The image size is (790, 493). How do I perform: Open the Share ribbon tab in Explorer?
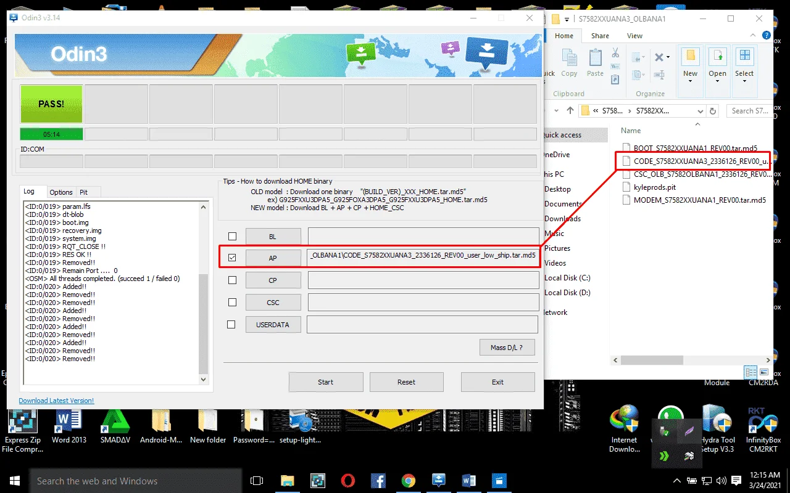[x=600, y=36]
